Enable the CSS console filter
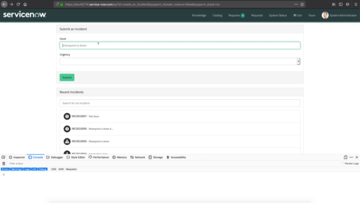 [x=53, y=169]
